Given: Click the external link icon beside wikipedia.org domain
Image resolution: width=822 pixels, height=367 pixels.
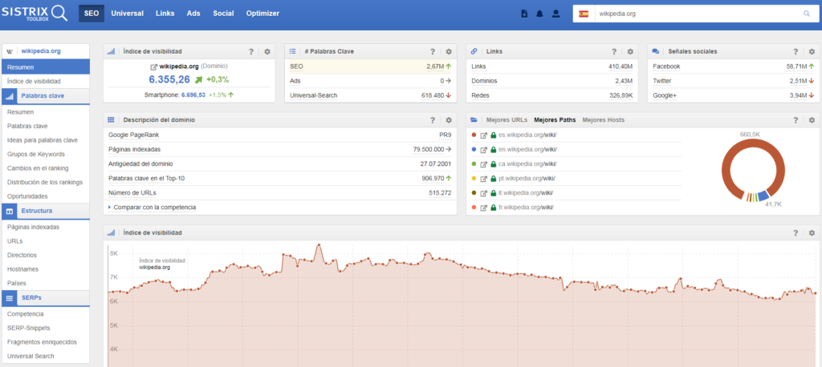Looking at the screenshot, I should pyautogui.click(x=153, y=67).
